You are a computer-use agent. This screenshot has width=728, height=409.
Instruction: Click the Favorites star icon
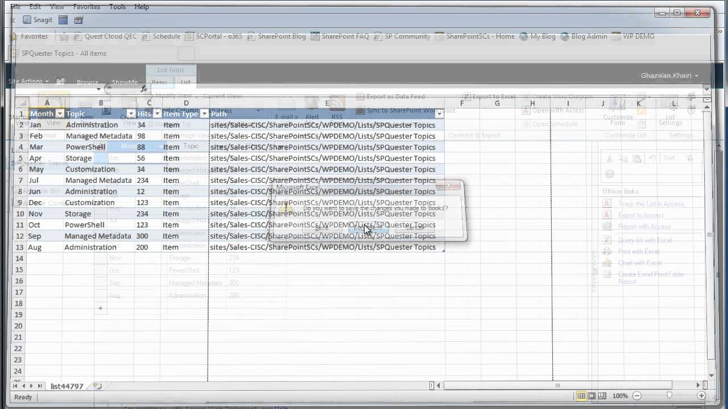[15, 36]
